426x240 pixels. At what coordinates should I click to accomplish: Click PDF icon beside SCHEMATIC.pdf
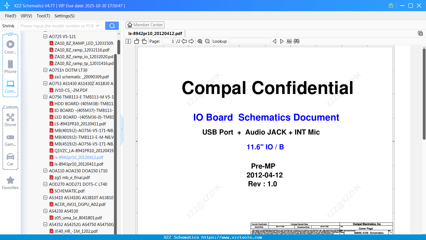[51, 191]
